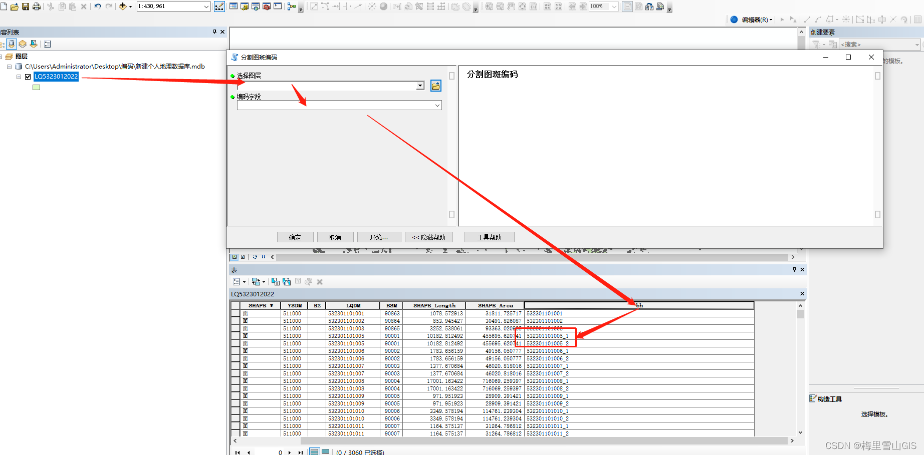Screen dimensions: 924x455
Task: Collapse the mdb database tree node
Action: tap(9, 67)
